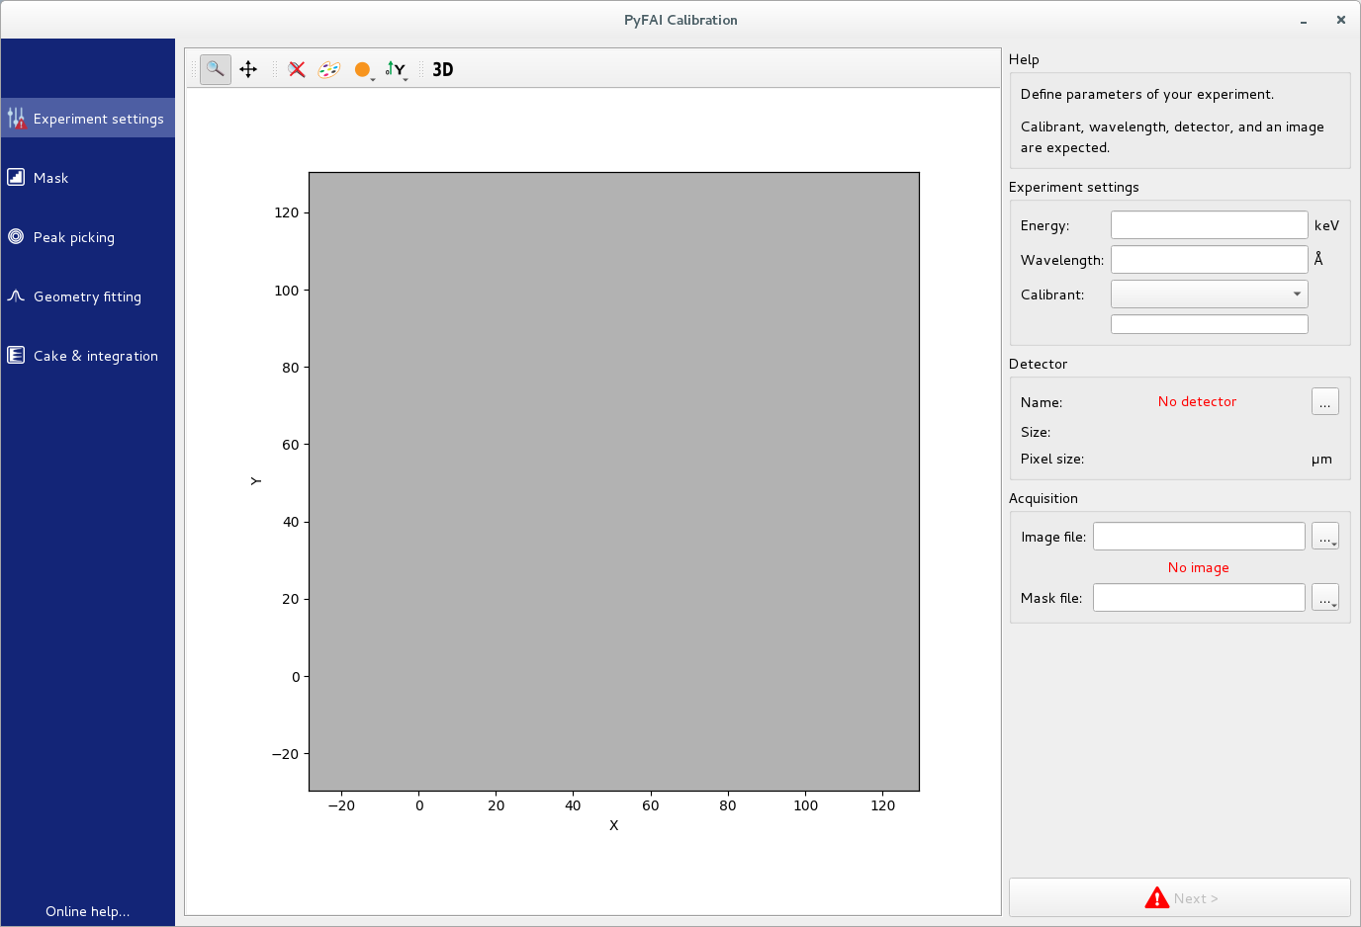Viewport: 1361px width, 927px height.
Task: Expand the orange marker options dropdown
Action: (x=364, y=70)
